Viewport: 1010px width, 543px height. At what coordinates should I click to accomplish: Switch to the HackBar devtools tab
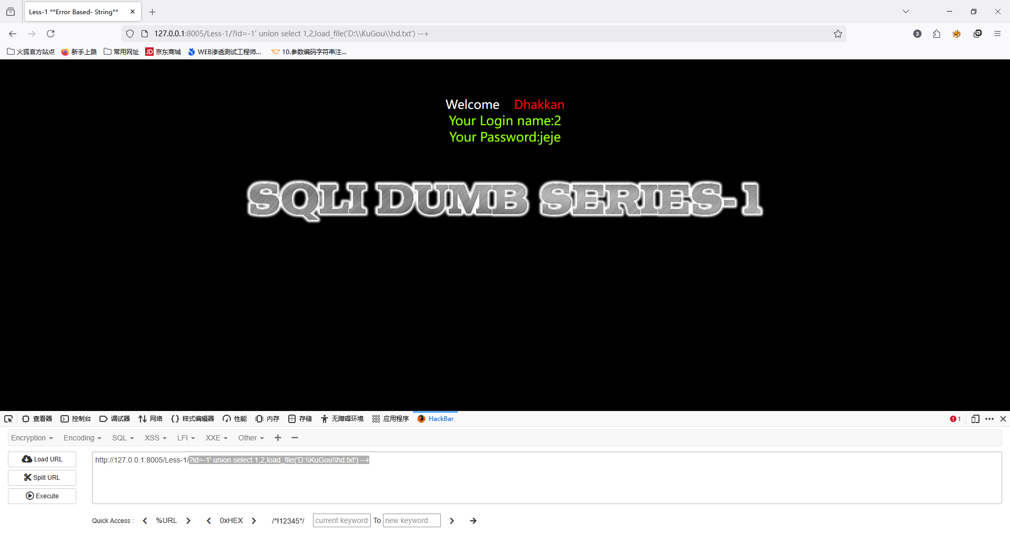pyautogui.click(x=436, y=419)
